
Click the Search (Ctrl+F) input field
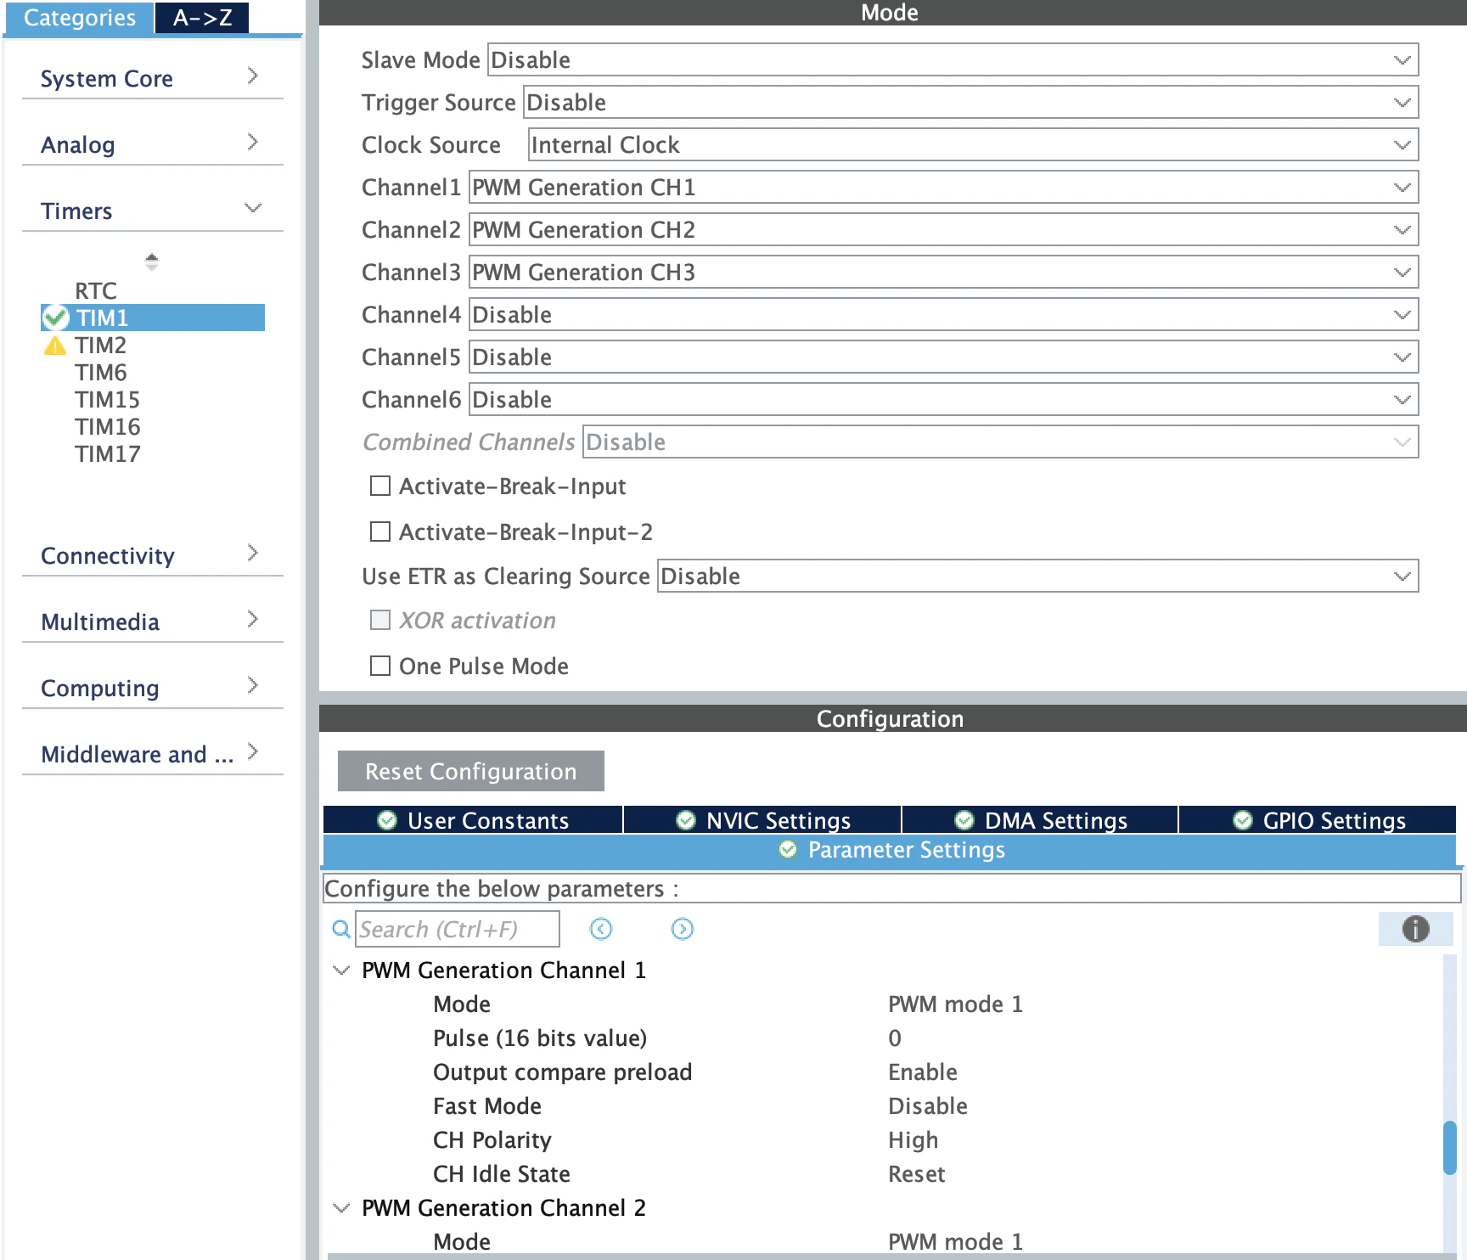(458, 929)
